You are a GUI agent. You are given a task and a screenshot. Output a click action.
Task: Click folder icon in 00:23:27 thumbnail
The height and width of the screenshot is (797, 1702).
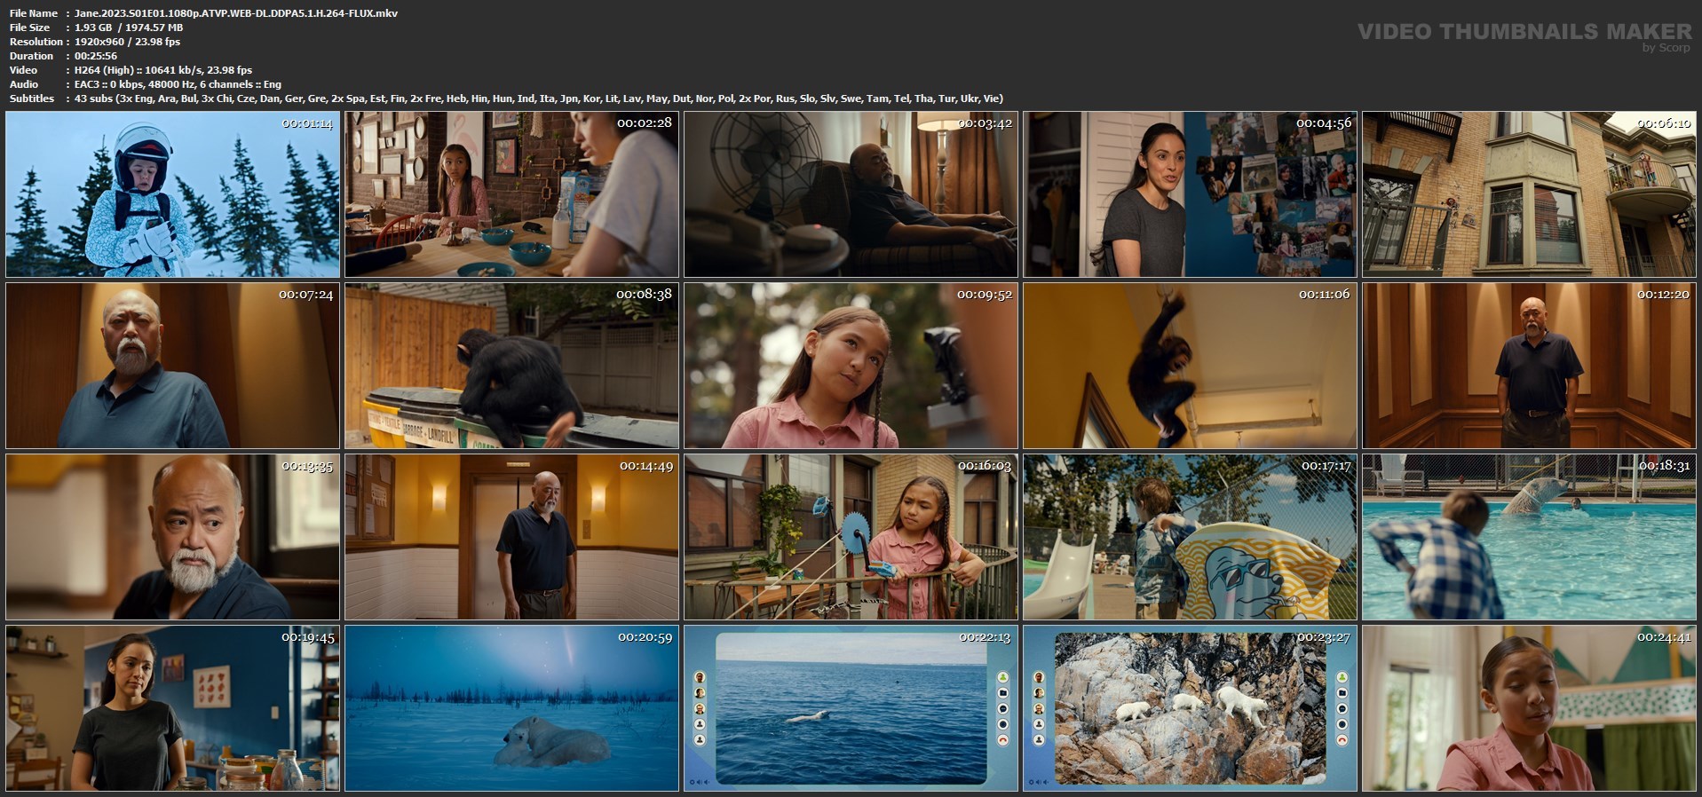1342,693
